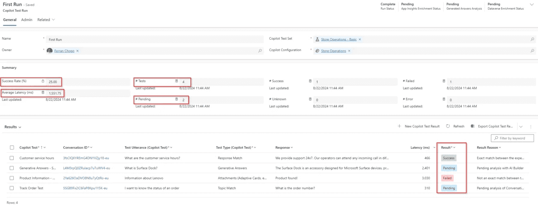
Task: Click the rollup icon next to # Failed
Action: pyautogui.click(x=444, y=81)
